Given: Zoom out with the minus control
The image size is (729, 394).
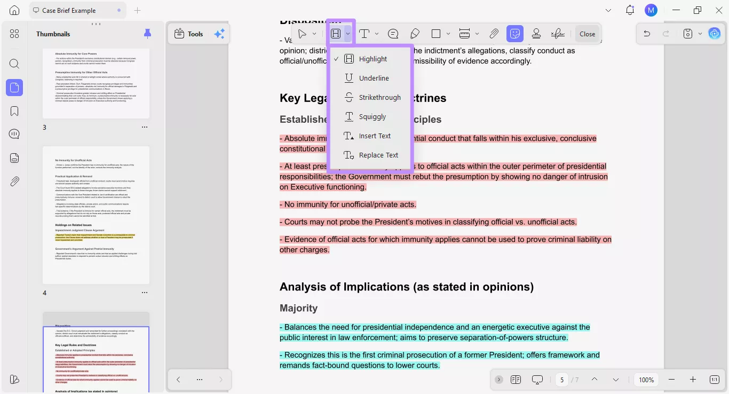Looking at the screenshot, I should coord(672,380).
